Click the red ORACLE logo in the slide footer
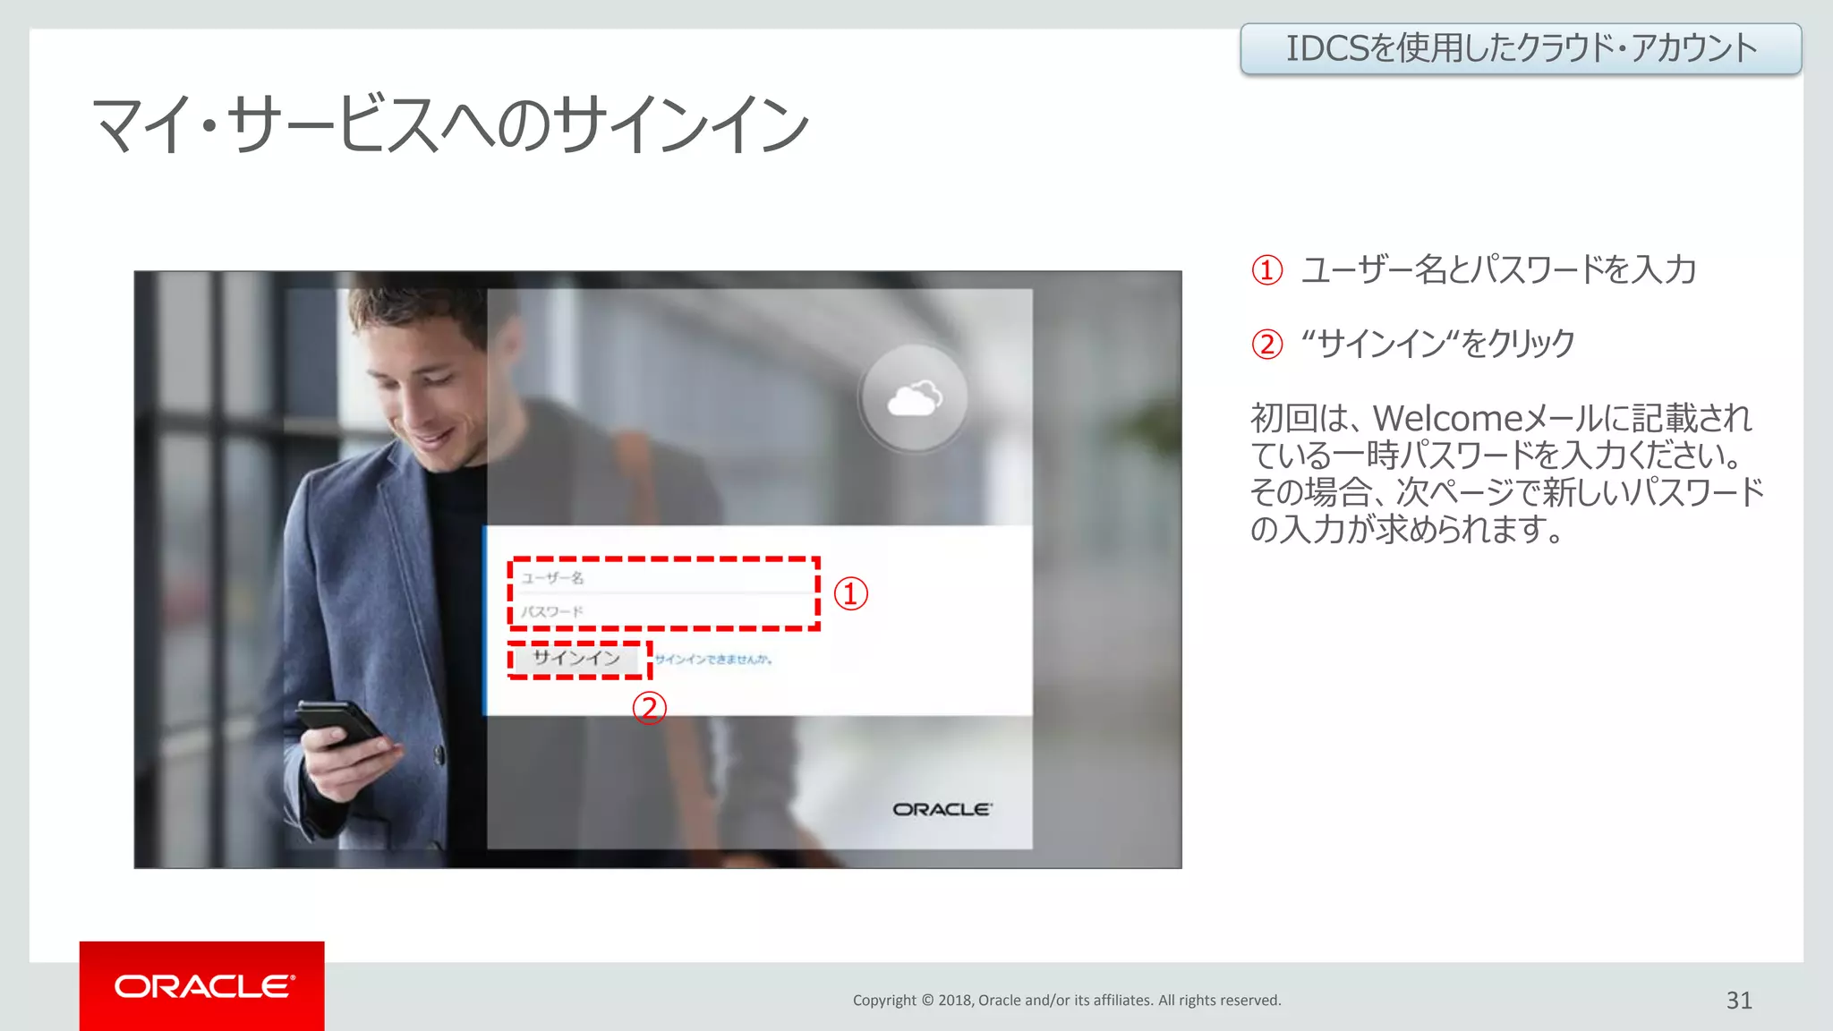This screenshot has width=1833, height=1031. click(202, 986)
